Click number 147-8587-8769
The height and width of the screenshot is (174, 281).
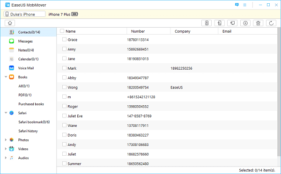point(139,116)
